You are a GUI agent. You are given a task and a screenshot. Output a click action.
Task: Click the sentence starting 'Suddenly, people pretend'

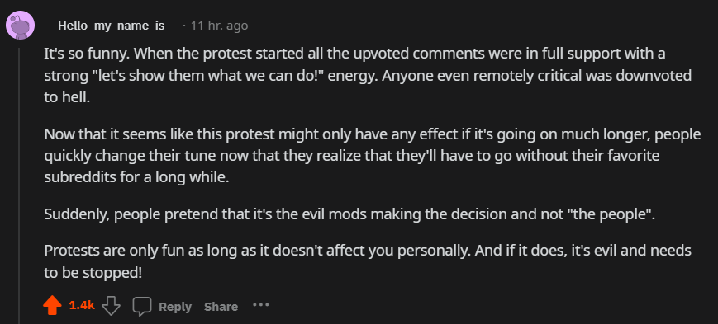pyautogui.click(x=350, y=214)
